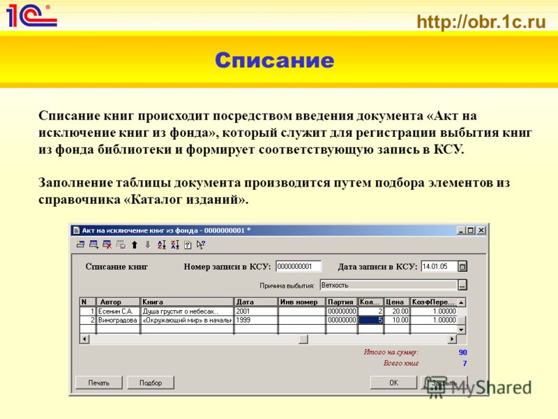
Task: Click the horizontal scroll left arrow
Action: click(84, 339)
